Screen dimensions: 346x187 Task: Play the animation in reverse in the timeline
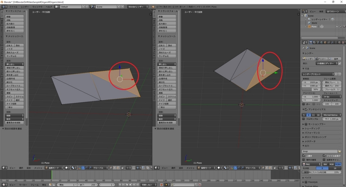(x=127, y=185)
